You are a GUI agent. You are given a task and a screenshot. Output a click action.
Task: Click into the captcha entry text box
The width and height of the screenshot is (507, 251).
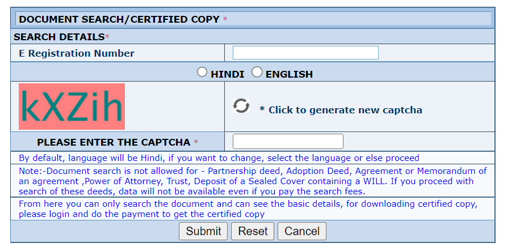click(288, 142)
